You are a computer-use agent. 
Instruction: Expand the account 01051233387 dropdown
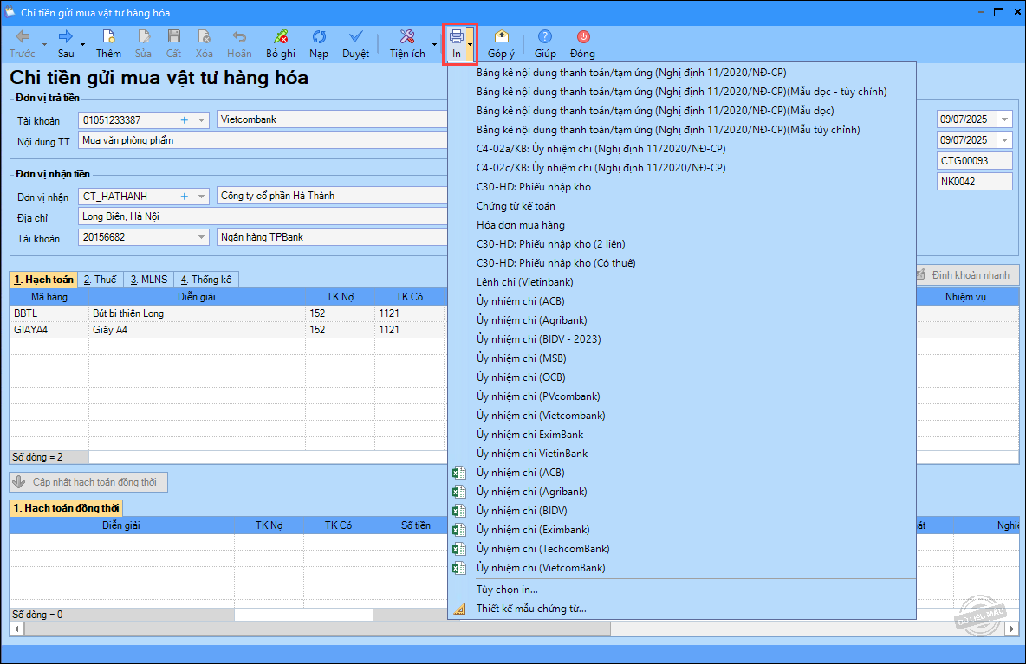(x=202, y=120)
